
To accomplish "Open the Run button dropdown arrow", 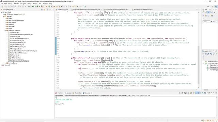I will coord(35,6).
